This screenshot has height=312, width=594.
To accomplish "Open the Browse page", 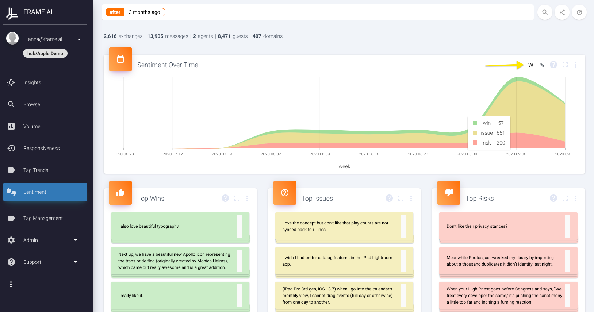I will coord(45,104).
